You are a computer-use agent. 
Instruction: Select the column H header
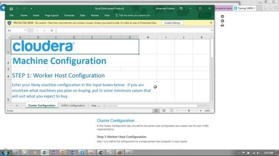tap(148, 37)
